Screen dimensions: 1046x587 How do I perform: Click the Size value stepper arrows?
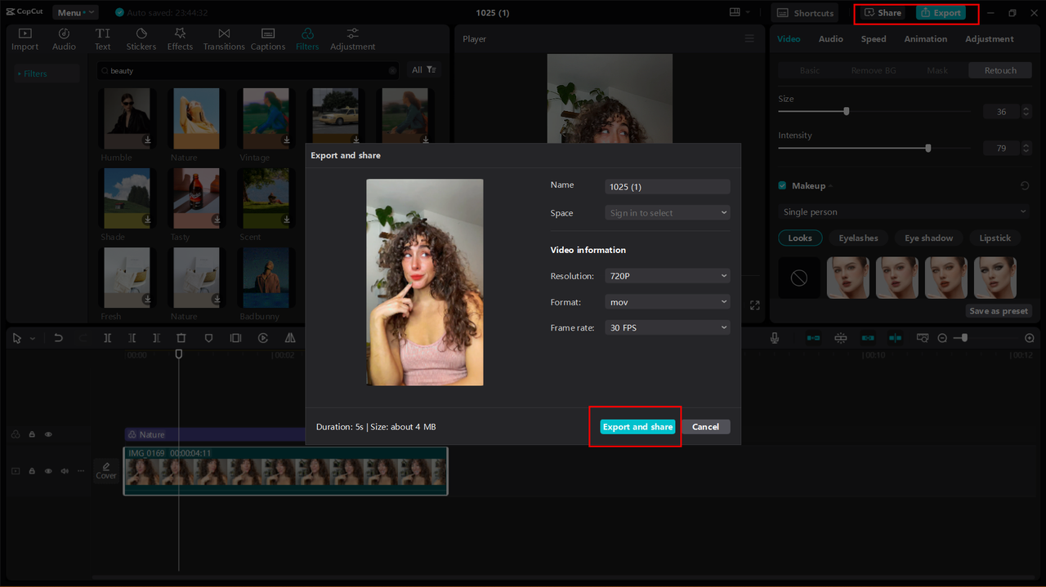pos(1026,112)
